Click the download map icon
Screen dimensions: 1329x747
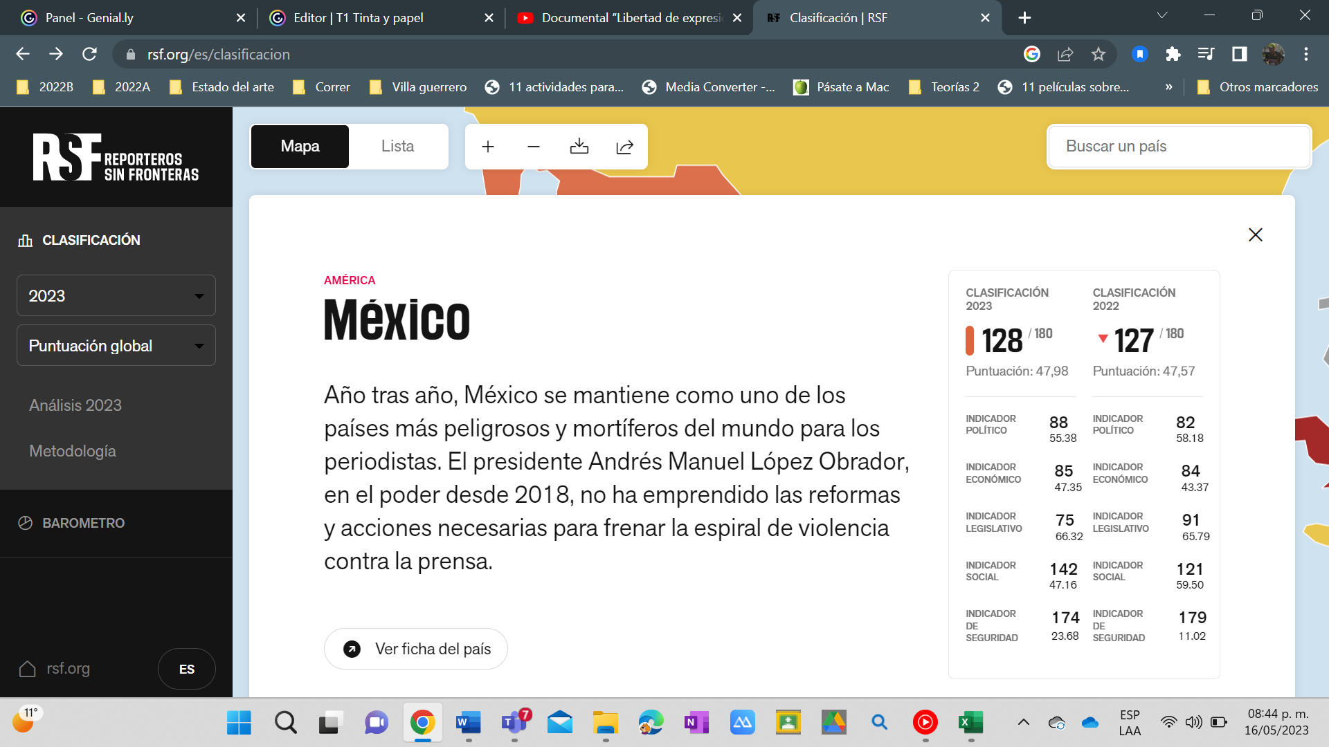coord(579,147)
